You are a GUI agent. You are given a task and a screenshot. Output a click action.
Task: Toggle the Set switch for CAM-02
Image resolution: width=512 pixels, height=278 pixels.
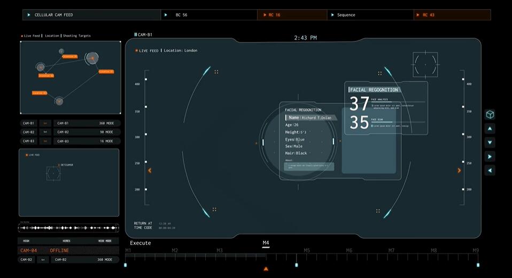tap(45, 132)
